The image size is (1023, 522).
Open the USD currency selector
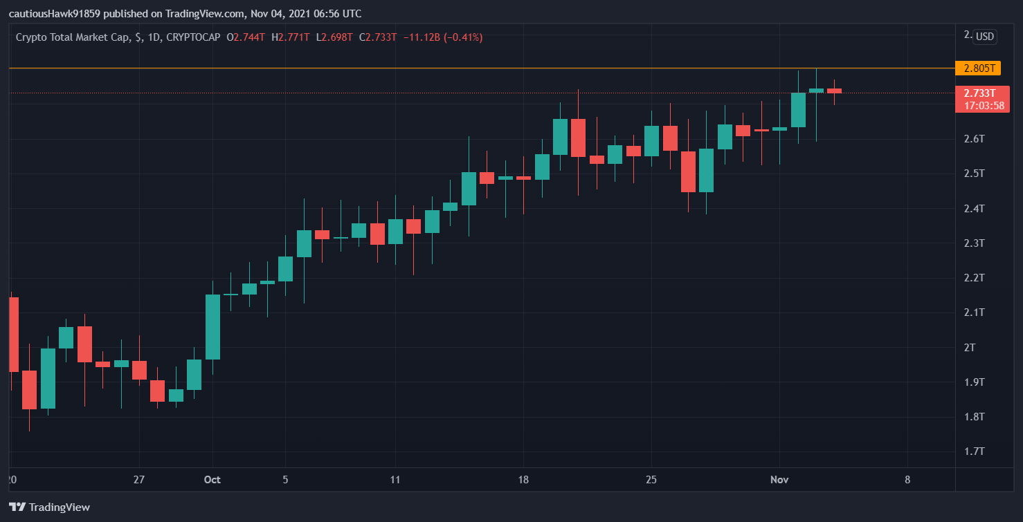984,37
